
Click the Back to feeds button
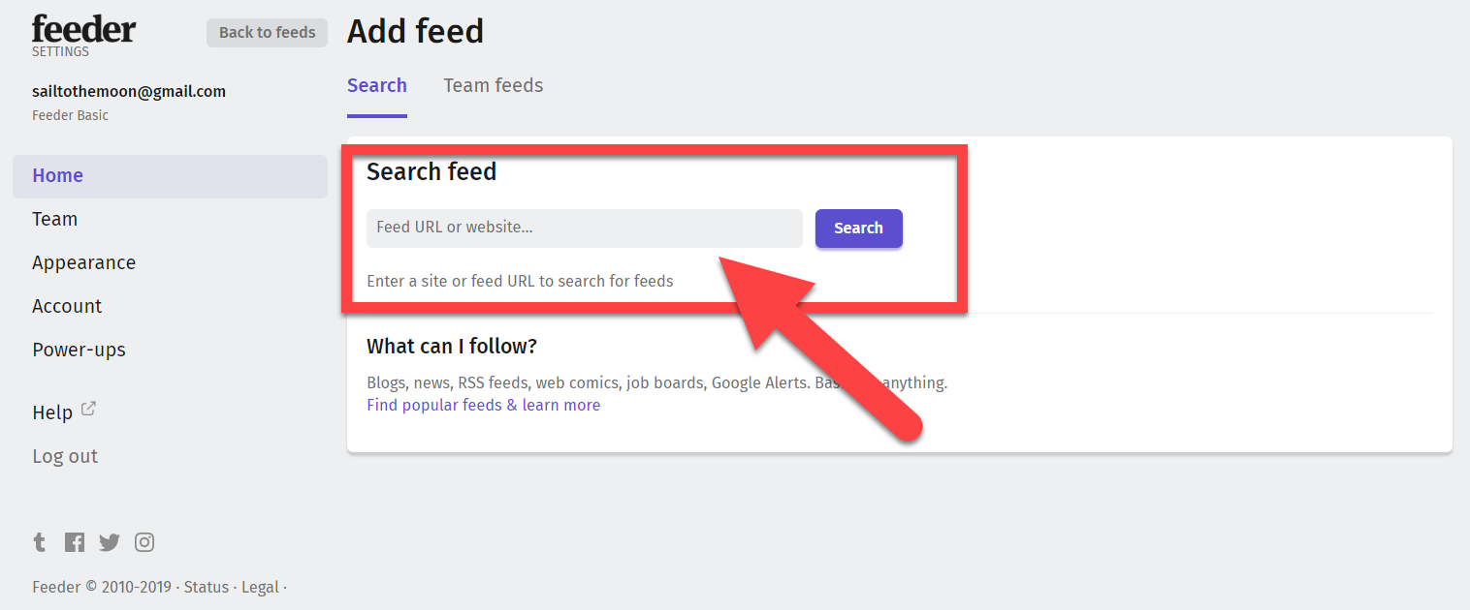point(267,32)
